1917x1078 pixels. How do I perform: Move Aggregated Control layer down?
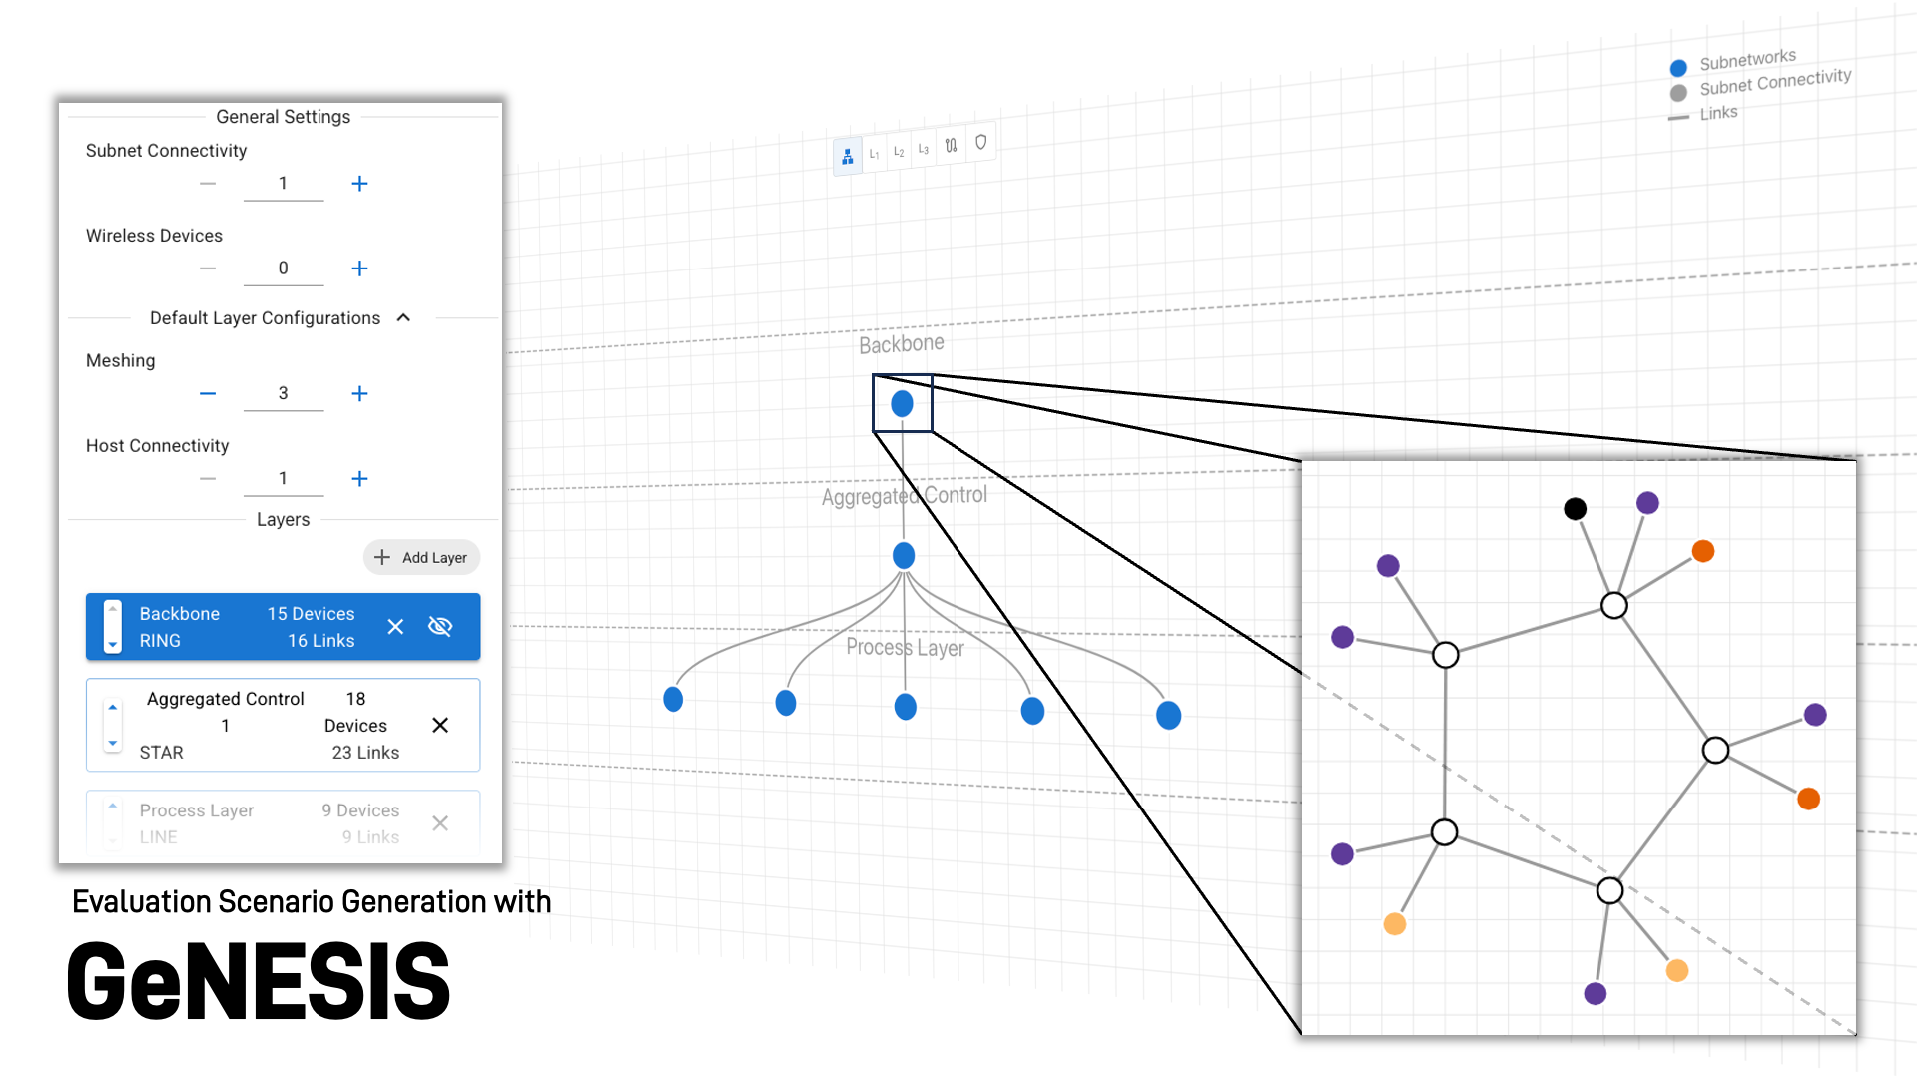click(113, 743)
